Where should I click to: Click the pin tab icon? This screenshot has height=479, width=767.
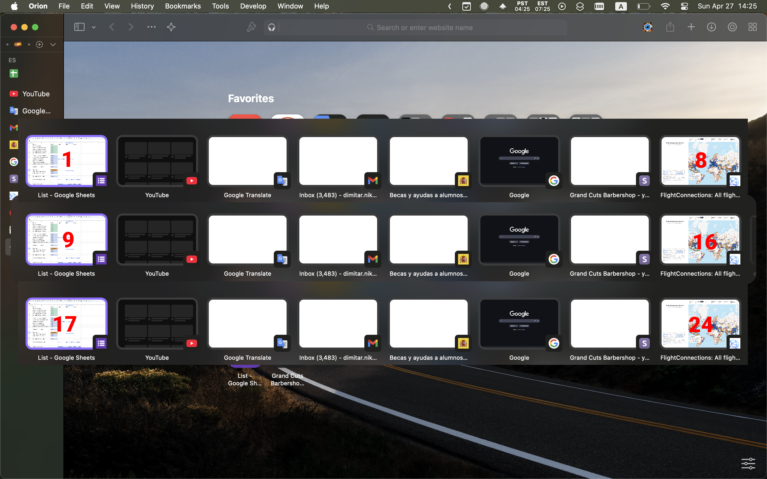pyautogui.click(x=251, y=27)
